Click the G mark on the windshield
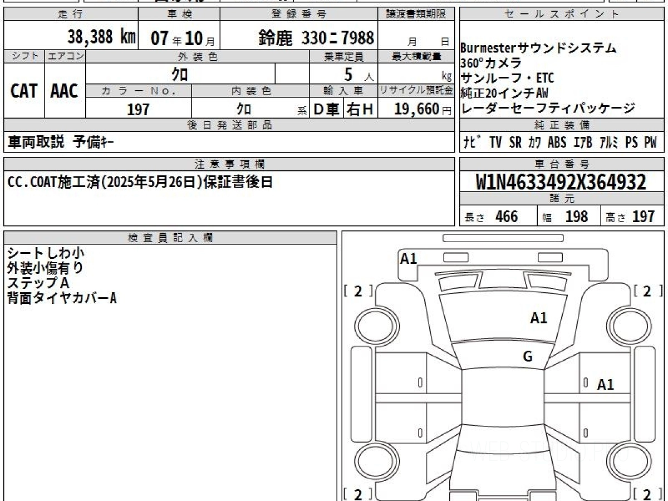Viewport: 668px width, 501px height. click(x=528, y=357)
